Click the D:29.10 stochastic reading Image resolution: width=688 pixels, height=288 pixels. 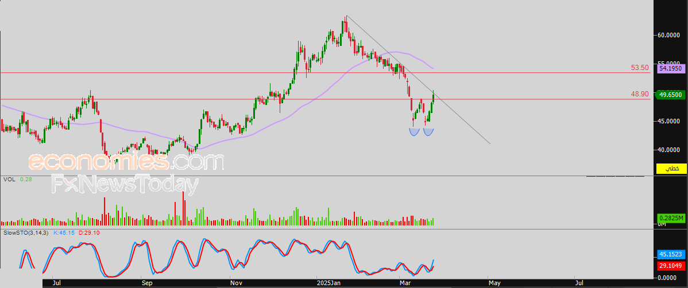89,232
